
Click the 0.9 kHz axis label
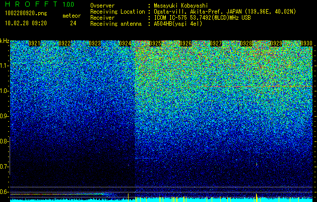(x=4, y=116)
